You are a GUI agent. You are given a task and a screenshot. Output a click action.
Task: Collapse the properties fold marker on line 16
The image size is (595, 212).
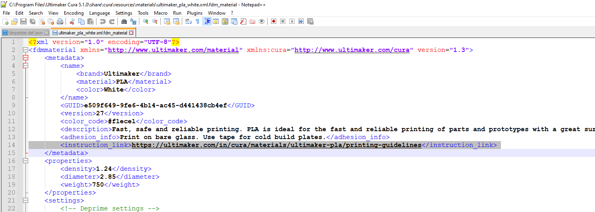tap(25, 161)
